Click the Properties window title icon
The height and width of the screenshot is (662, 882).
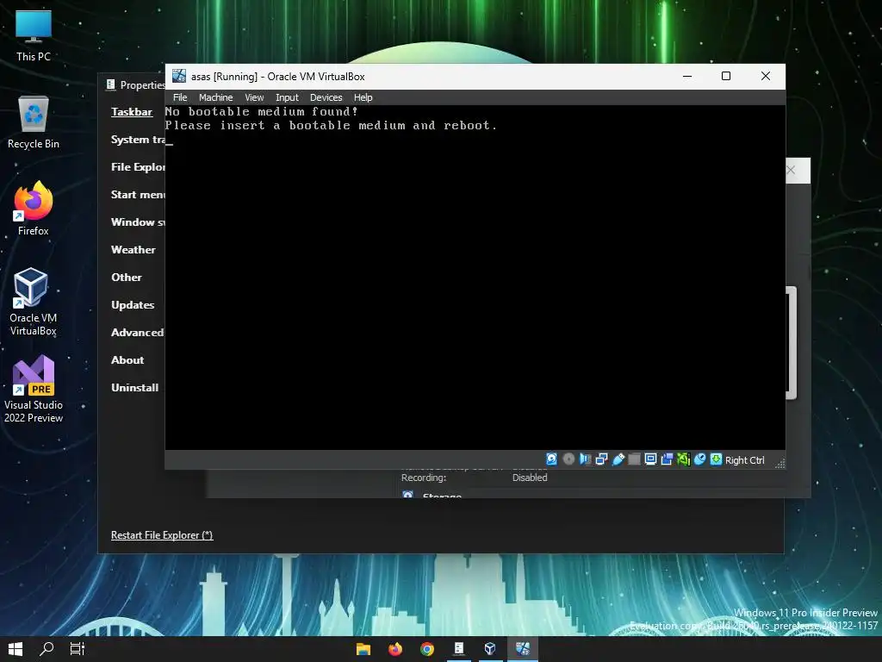[x=110, y=84]
